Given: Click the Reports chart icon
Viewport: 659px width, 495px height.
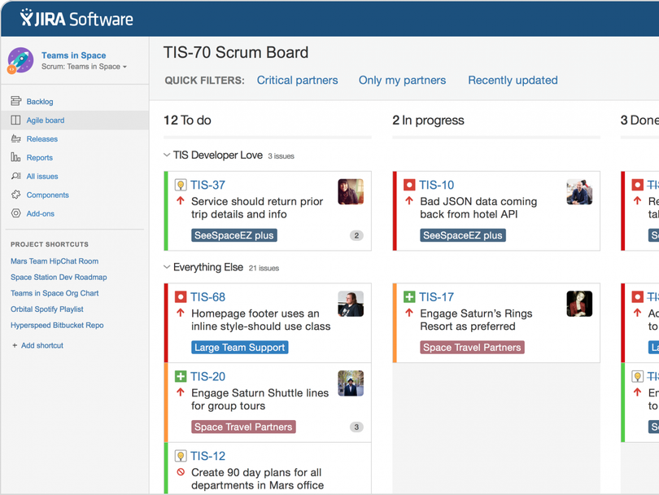Looking at the screenshot, I should pyautogui.click(x=15, y=158).
